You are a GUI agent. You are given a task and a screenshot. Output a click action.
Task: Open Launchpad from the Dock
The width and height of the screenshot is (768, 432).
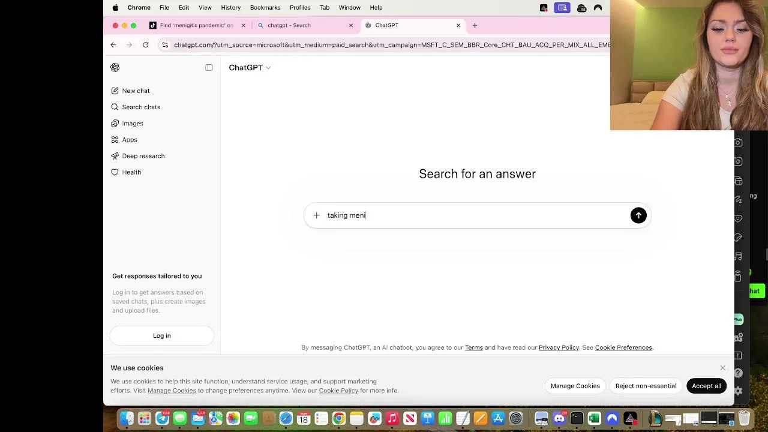pos(144,418)
